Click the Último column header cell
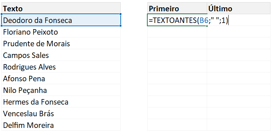This screenshot has height=133, width=272. pos(239,8)
